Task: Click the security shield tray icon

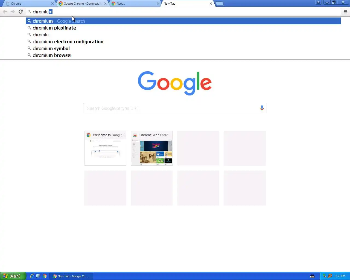Action: pos(325,276)
